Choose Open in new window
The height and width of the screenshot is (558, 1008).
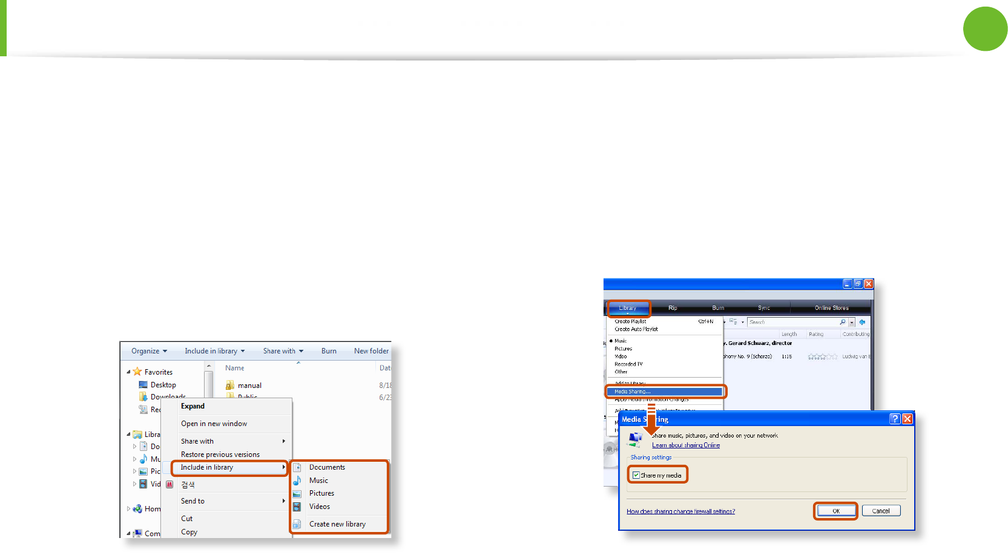(x=214, y=424)
